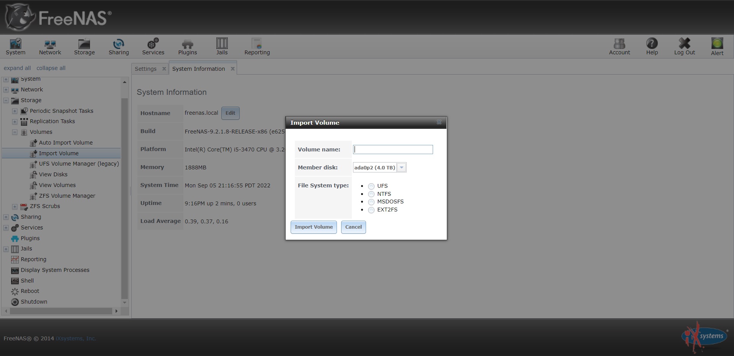The height and width of the screenshot is (356, 734).
Task: Select the EXT2FS radio button
Action: [371, 210]
